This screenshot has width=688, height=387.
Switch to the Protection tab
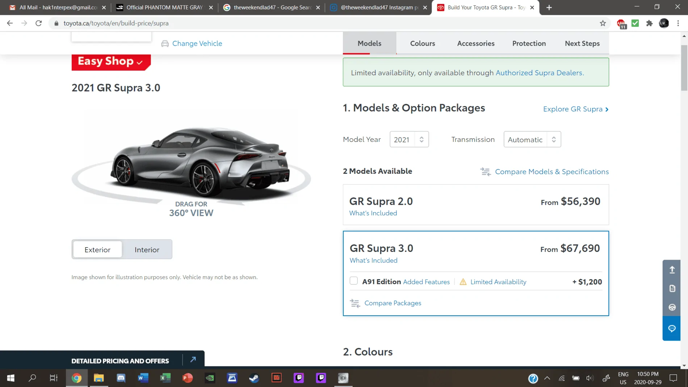click(529, 43)
